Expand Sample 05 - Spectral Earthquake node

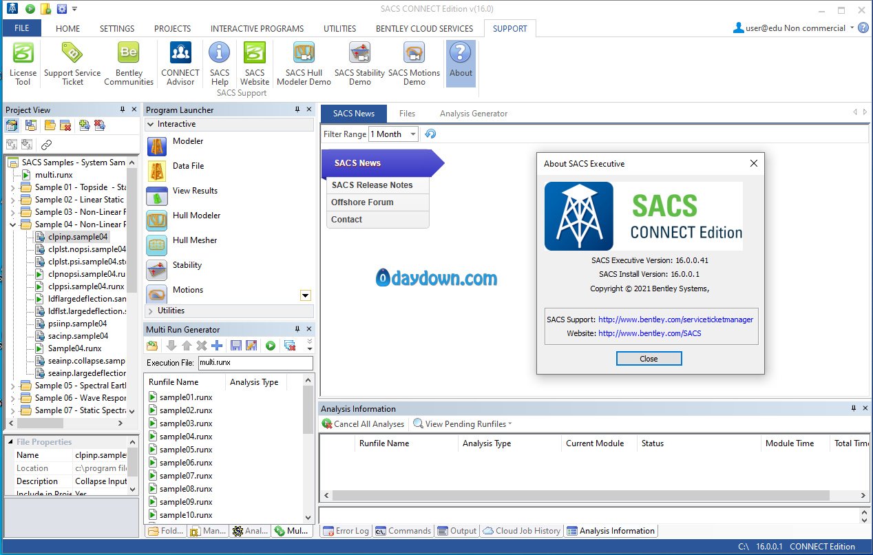[12, 386]
